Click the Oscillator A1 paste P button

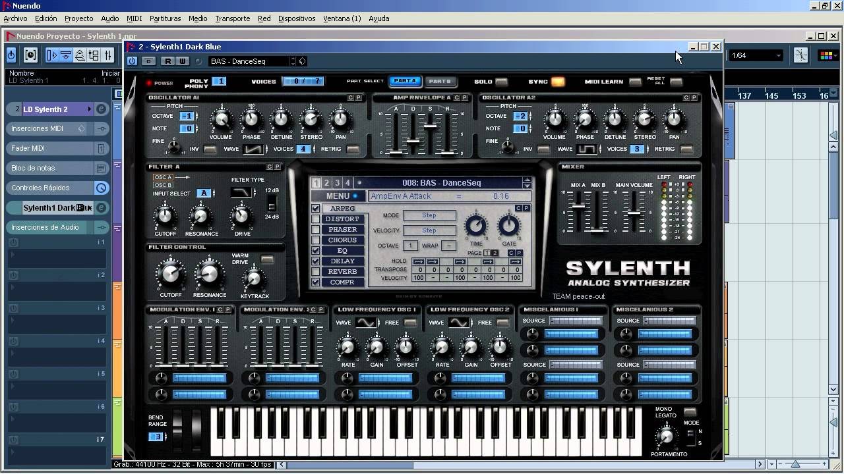pos(359,97)
